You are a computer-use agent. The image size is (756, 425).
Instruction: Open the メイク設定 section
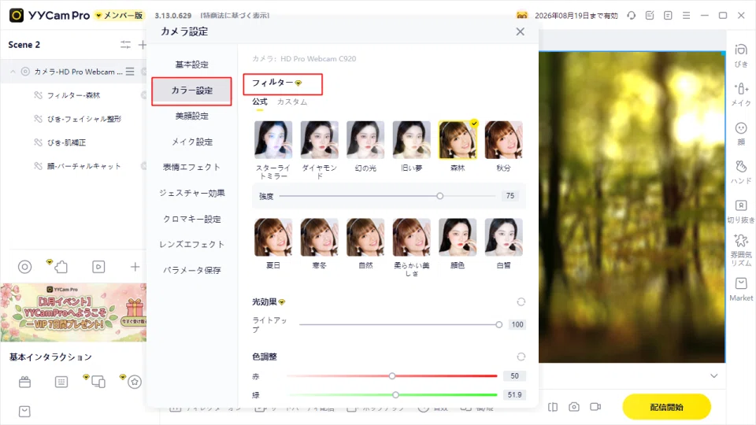191,142
